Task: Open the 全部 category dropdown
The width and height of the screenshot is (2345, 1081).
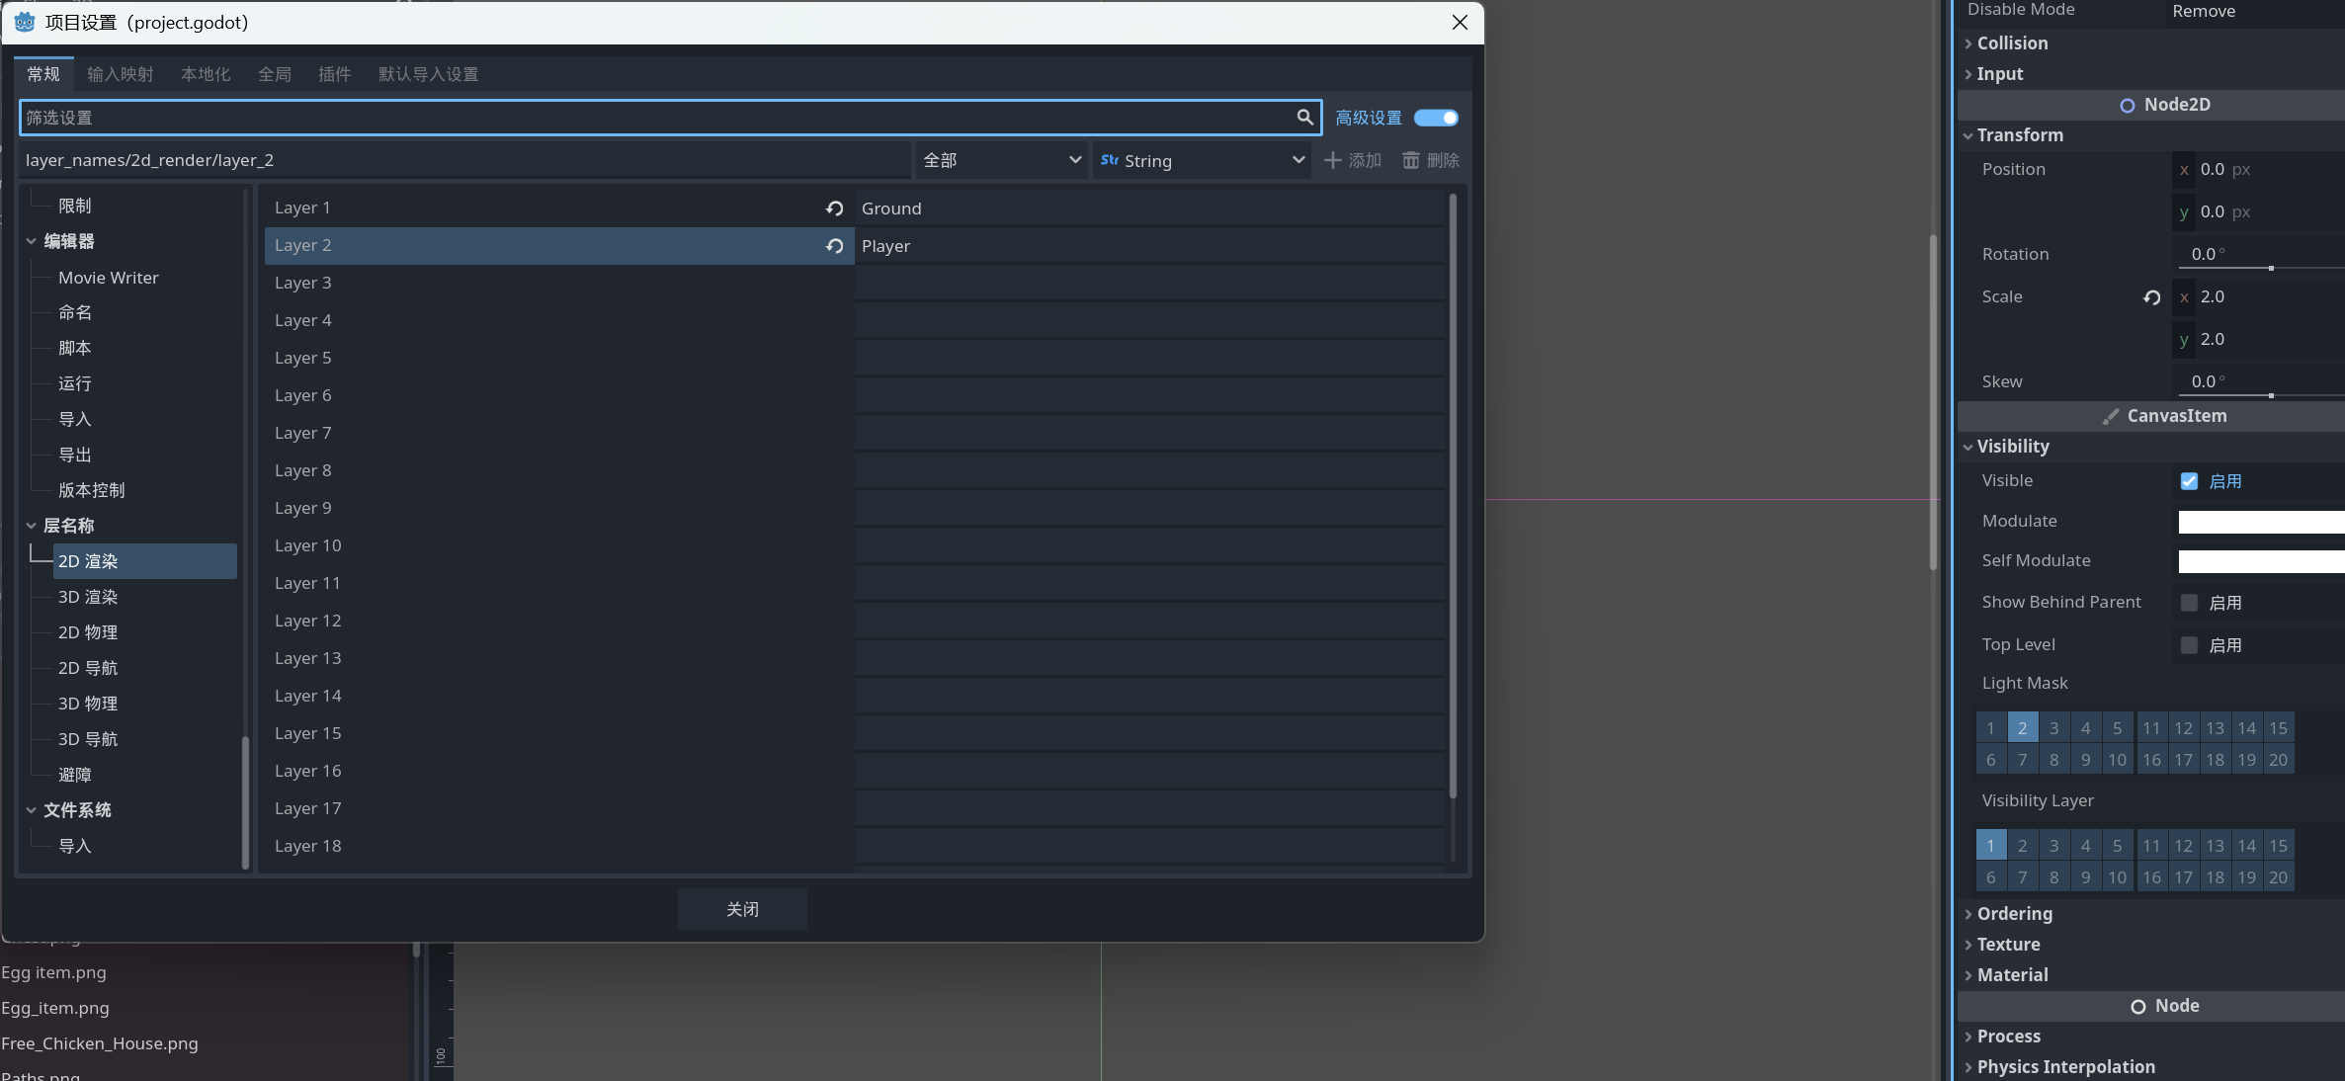Action: pos(1000,160)
